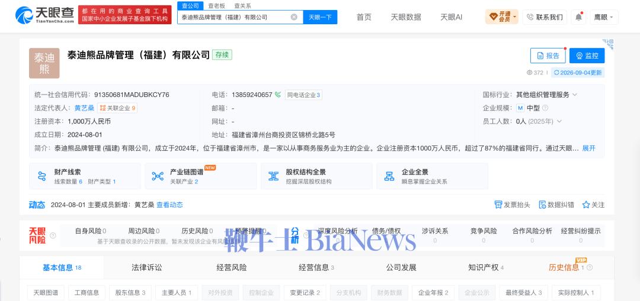
Task: Switch to the 知识产权 tab
Action: click(x=486, y=268)
